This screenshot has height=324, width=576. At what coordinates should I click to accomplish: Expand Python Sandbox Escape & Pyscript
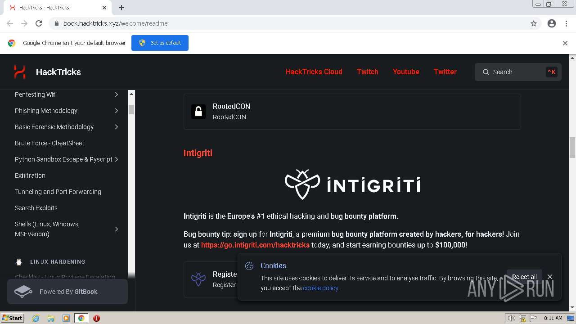pyautogui.click(x=116, y=159)
